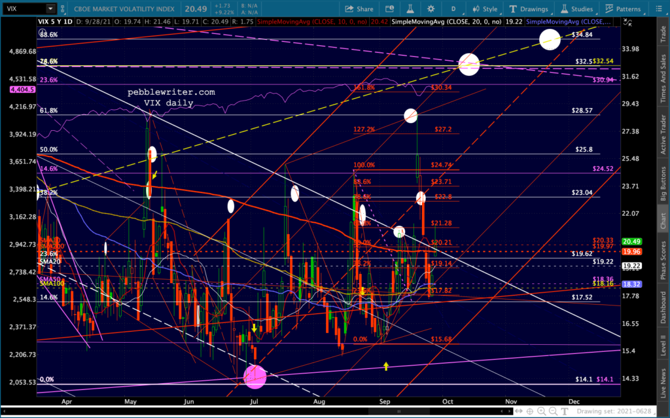The image size is (670, 418).
Task: Click the SimpleMovingAvg (CLOSE, 10, 0, no) label
Action: click(x=312, y=22)
